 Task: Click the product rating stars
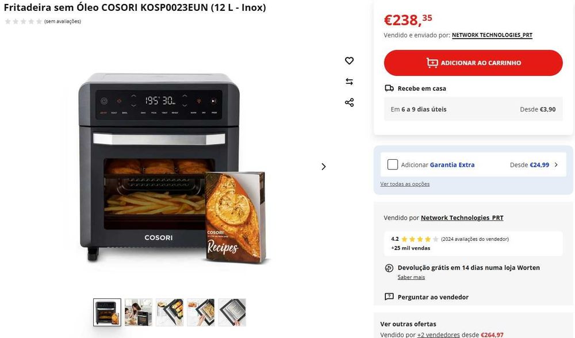pos(24,21)
